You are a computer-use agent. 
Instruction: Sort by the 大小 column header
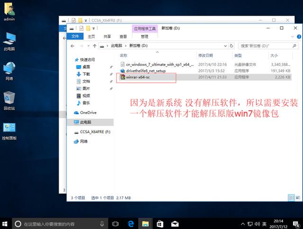pos(280,55)
